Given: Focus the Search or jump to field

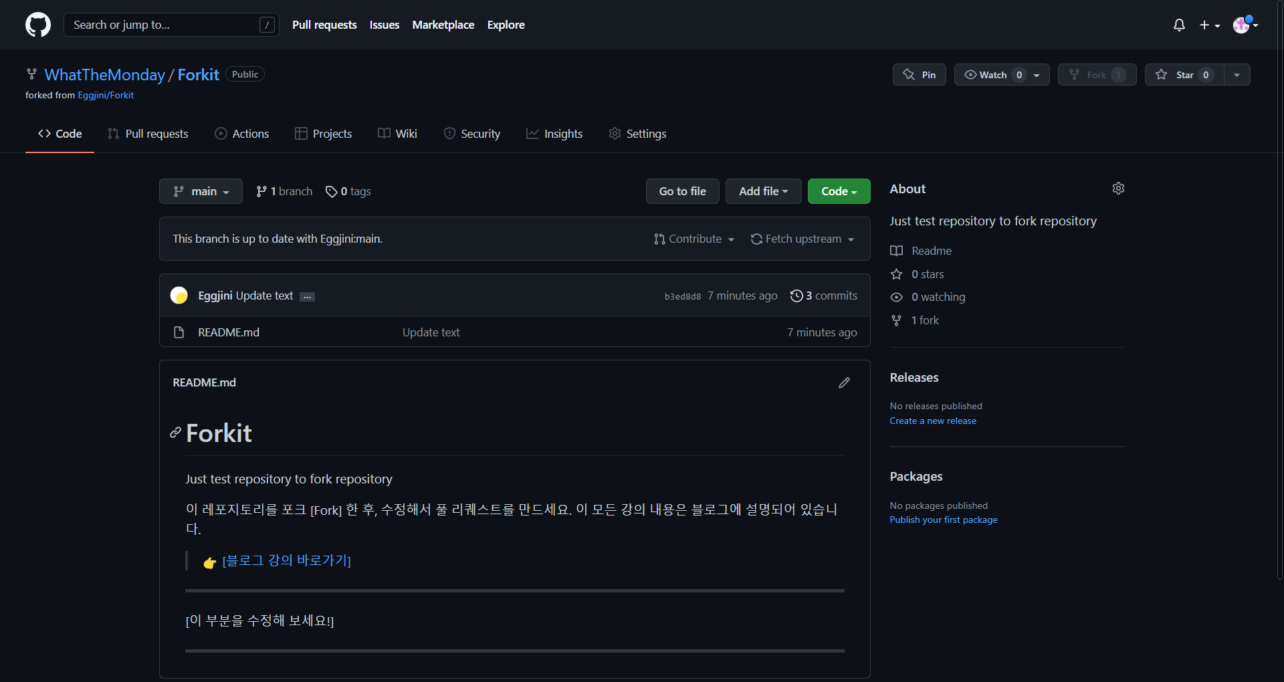Looking at the screenshot, I should (x=171, y=25).
